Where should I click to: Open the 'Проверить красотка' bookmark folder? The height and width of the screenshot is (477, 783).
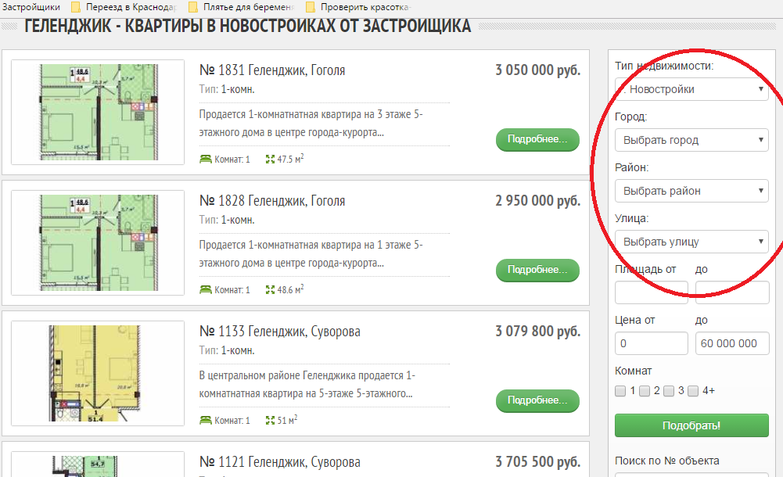point(358,7)
